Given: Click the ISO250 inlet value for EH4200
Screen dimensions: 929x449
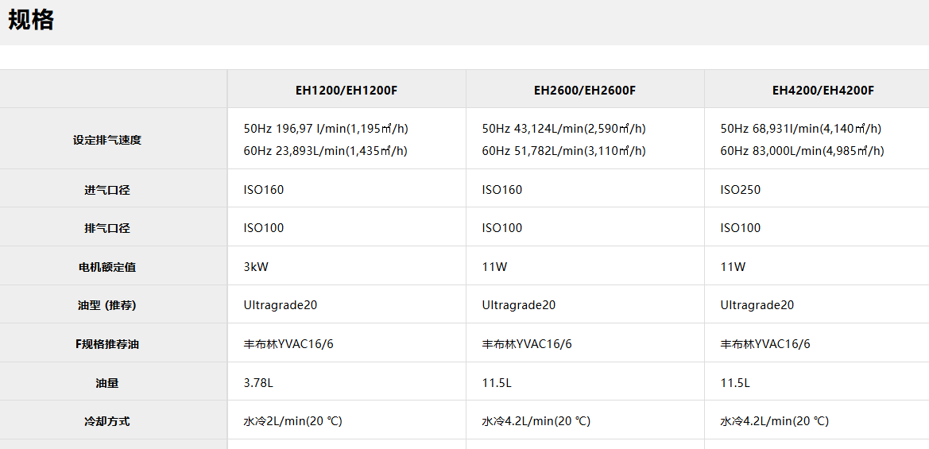Looking at the screenshot, I should (x=740, y=190).
